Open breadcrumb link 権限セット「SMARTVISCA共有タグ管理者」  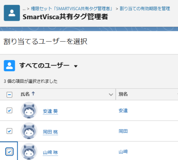72,9
